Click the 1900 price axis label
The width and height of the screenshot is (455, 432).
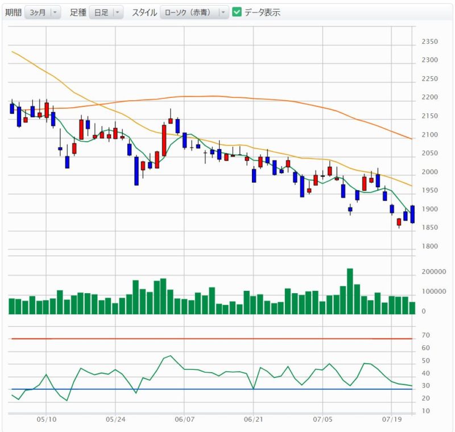pyautogui.click(x=430, y=209)
